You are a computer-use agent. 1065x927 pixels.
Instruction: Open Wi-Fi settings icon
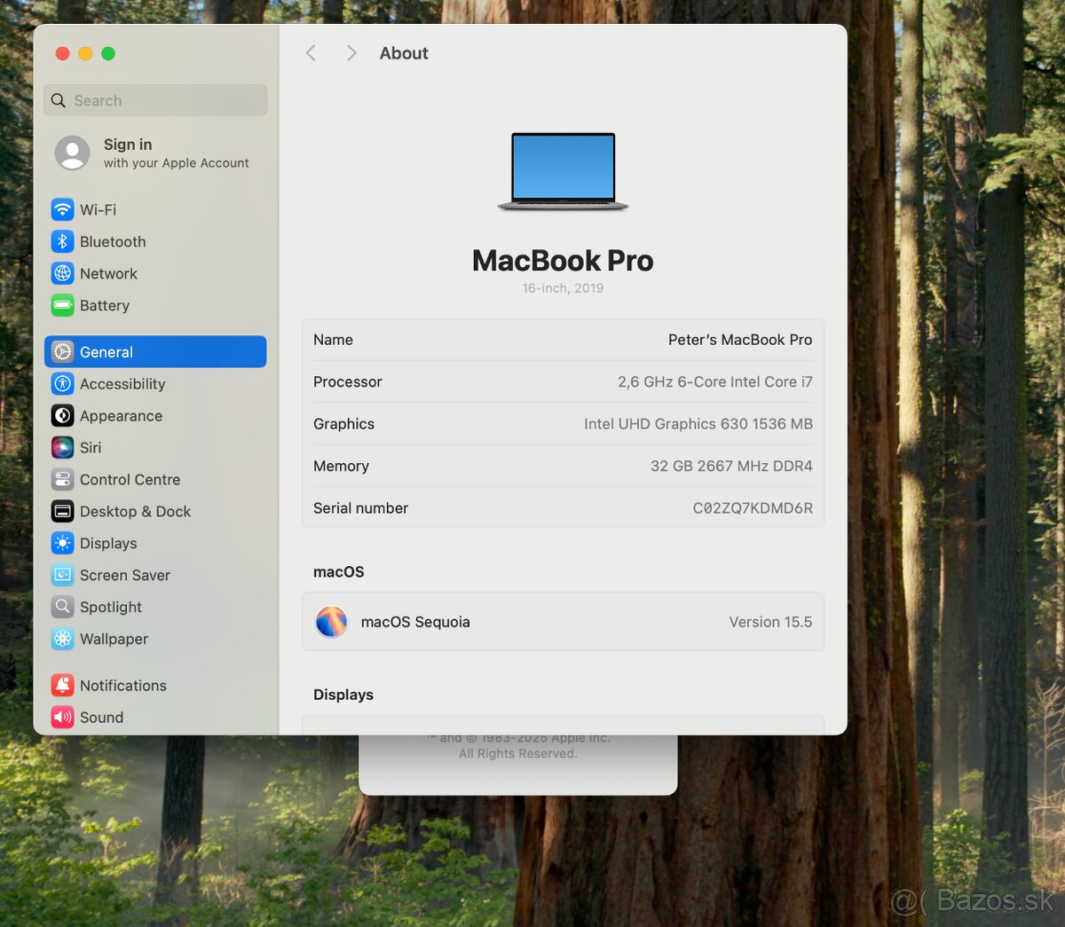point(62,209)
